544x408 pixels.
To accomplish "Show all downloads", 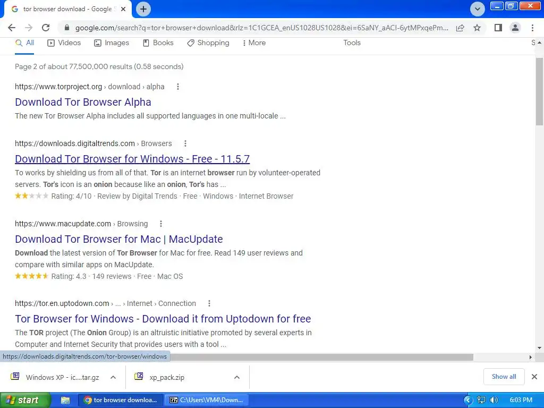I will click(x=504, y=377).
